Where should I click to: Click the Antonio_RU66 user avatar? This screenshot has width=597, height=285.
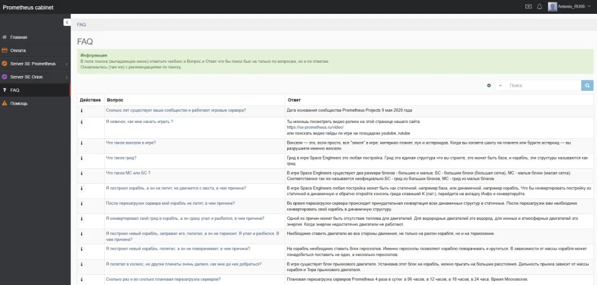click(552, 7)
